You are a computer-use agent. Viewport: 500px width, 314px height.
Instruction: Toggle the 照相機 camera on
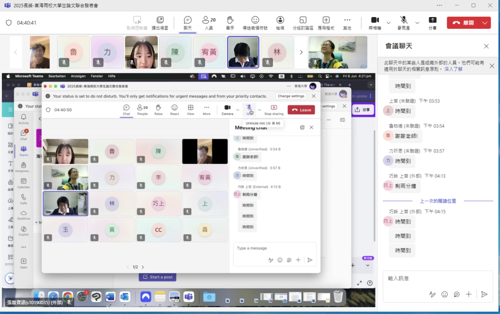(375, 23)
